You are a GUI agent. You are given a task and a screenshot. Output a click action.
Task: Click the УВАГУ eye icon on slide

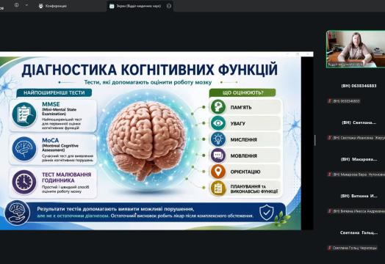(217, 123)
